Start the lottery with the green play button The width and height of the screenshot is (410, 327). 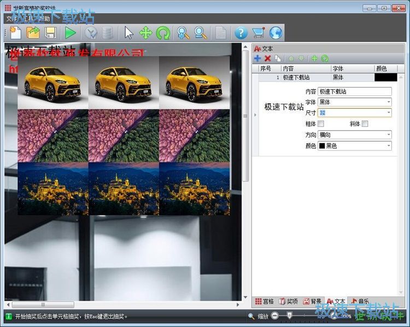[71, 33]
